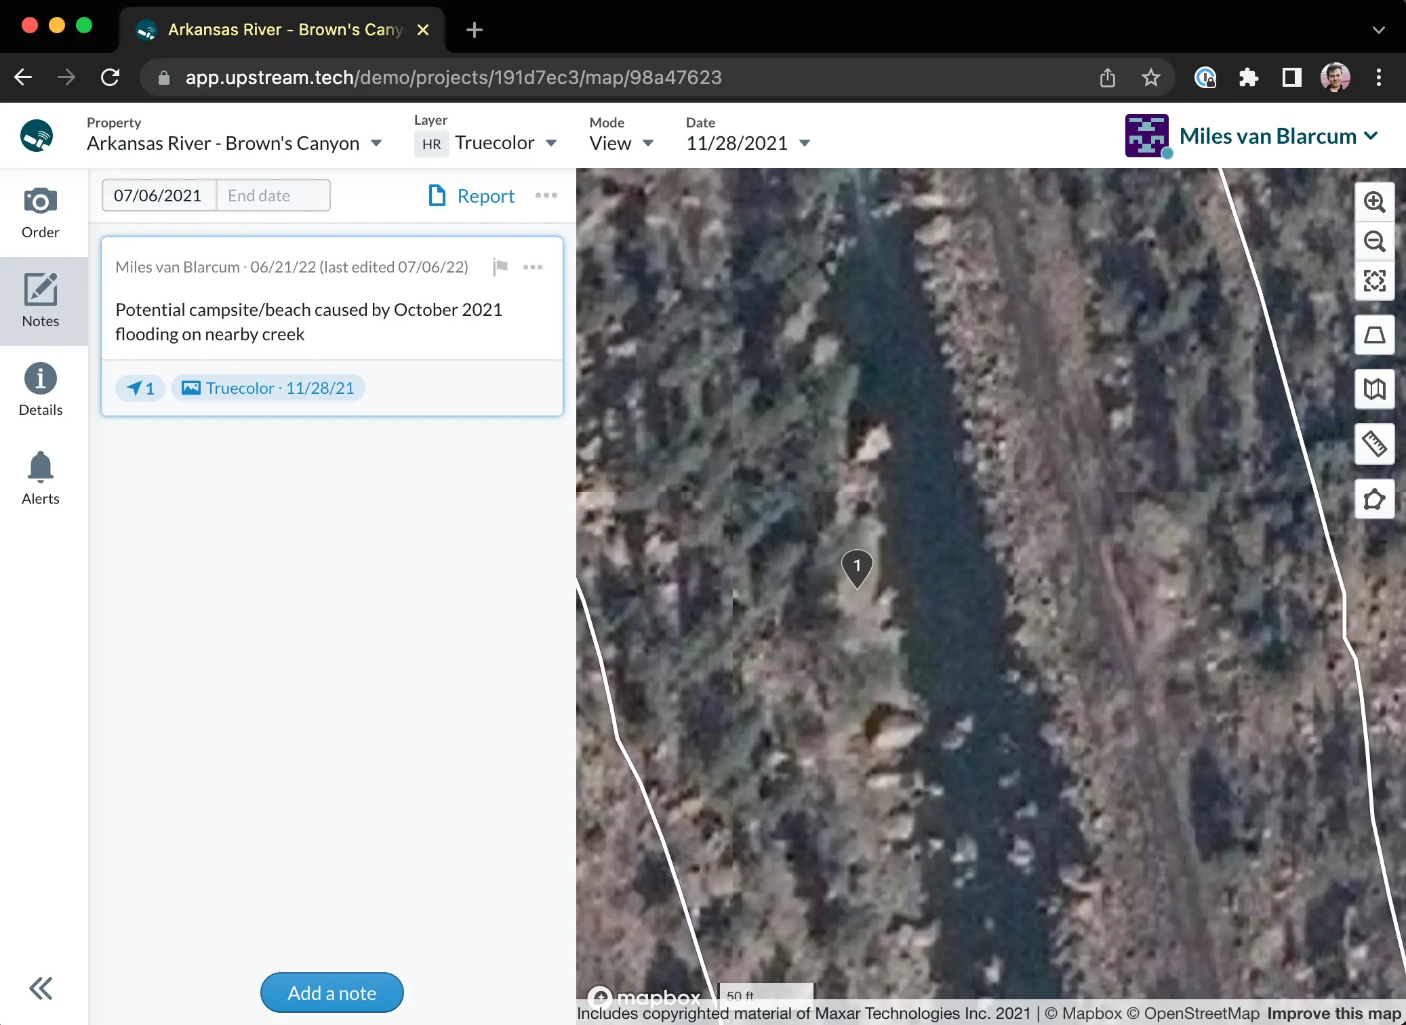Switch to the Notes tab
The image size is (1406, 1025).
click(x=41, y=301)
